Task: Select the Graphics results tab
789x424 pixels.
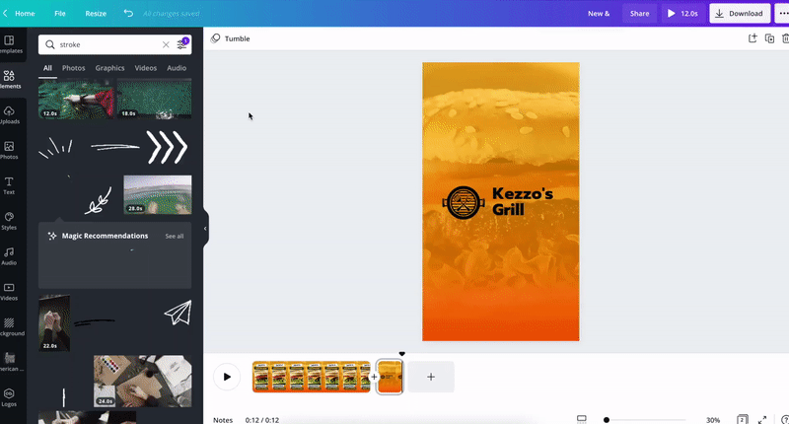Action: 109,68
